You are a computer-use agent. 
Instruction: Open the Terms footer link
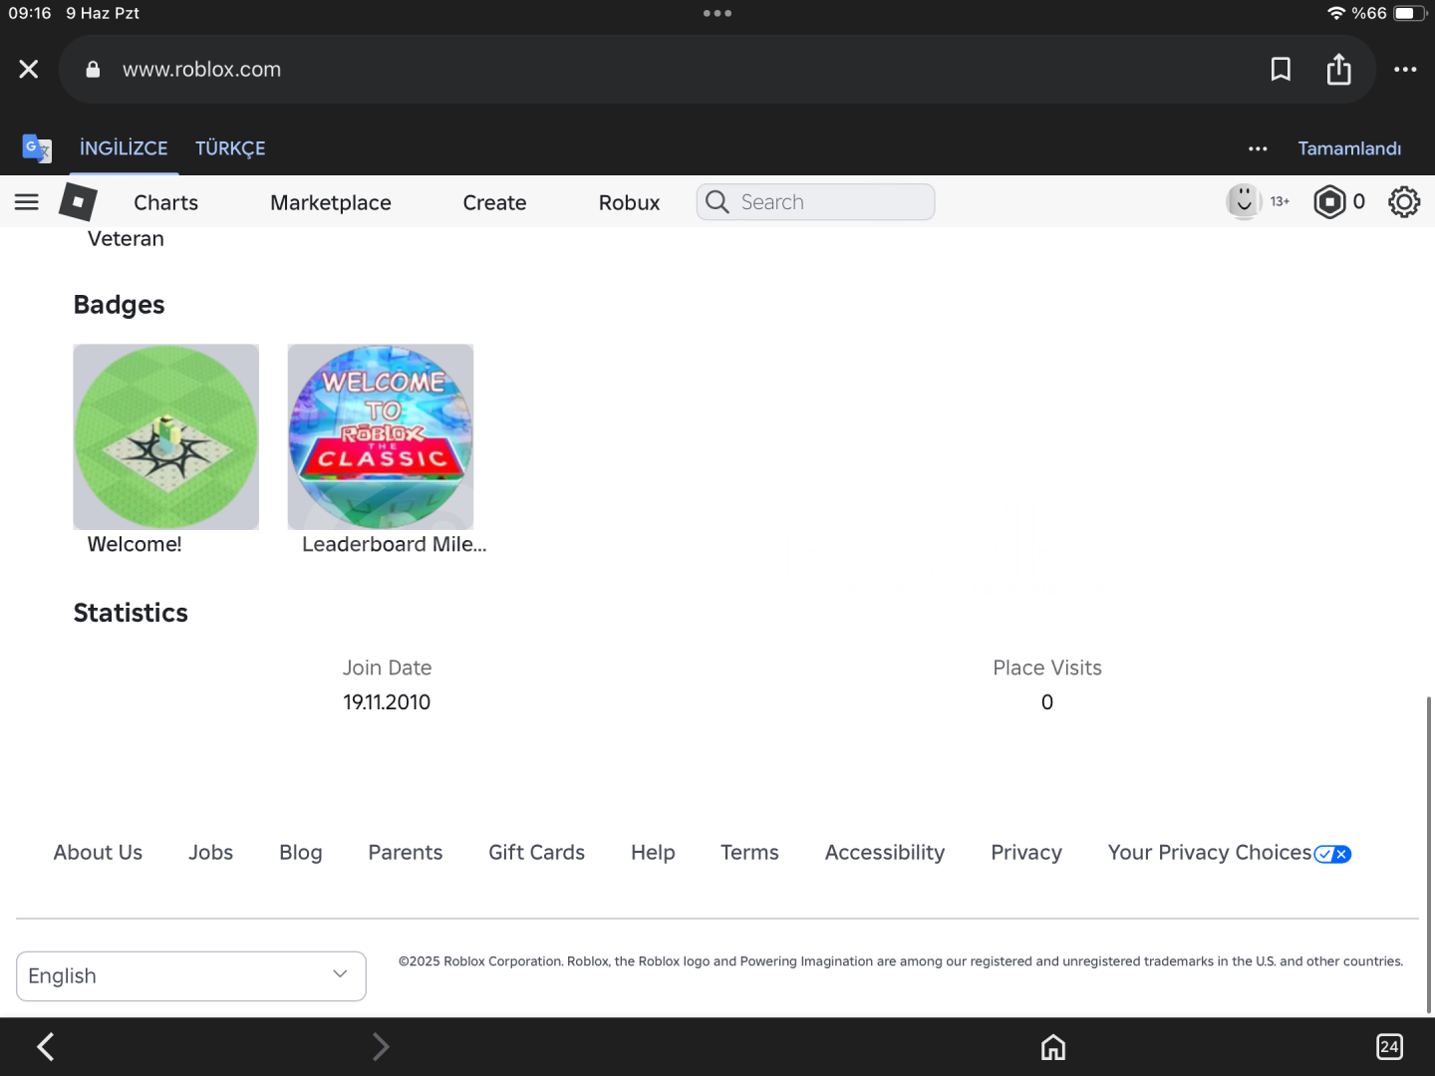750,853
